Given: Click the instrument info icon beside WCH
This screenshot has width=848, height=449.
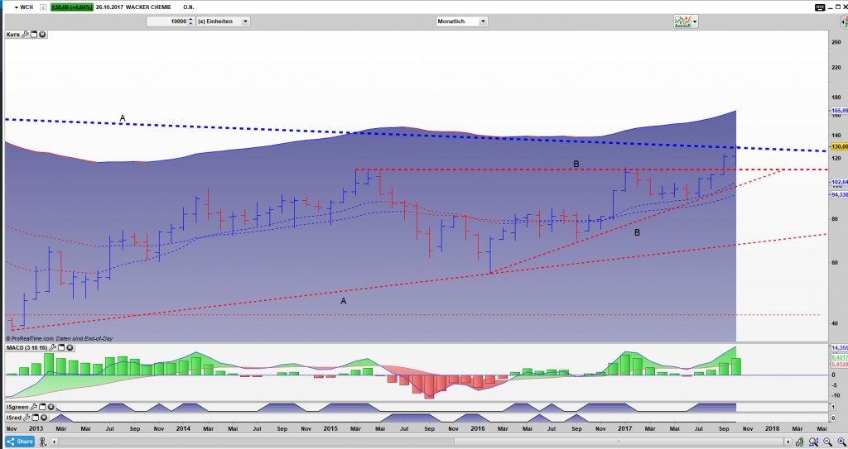Looking at the screenshot, I should (x=43, y=7).
